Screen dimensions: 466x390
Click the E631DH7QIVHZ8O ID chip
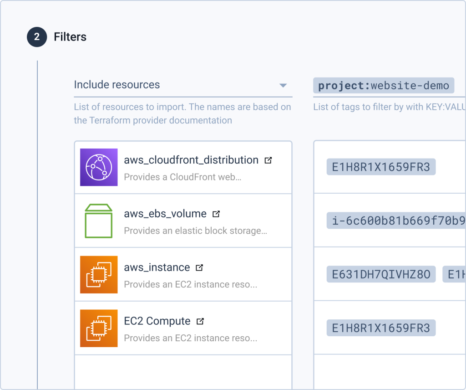pyautogui.click(x=381, y=274)
